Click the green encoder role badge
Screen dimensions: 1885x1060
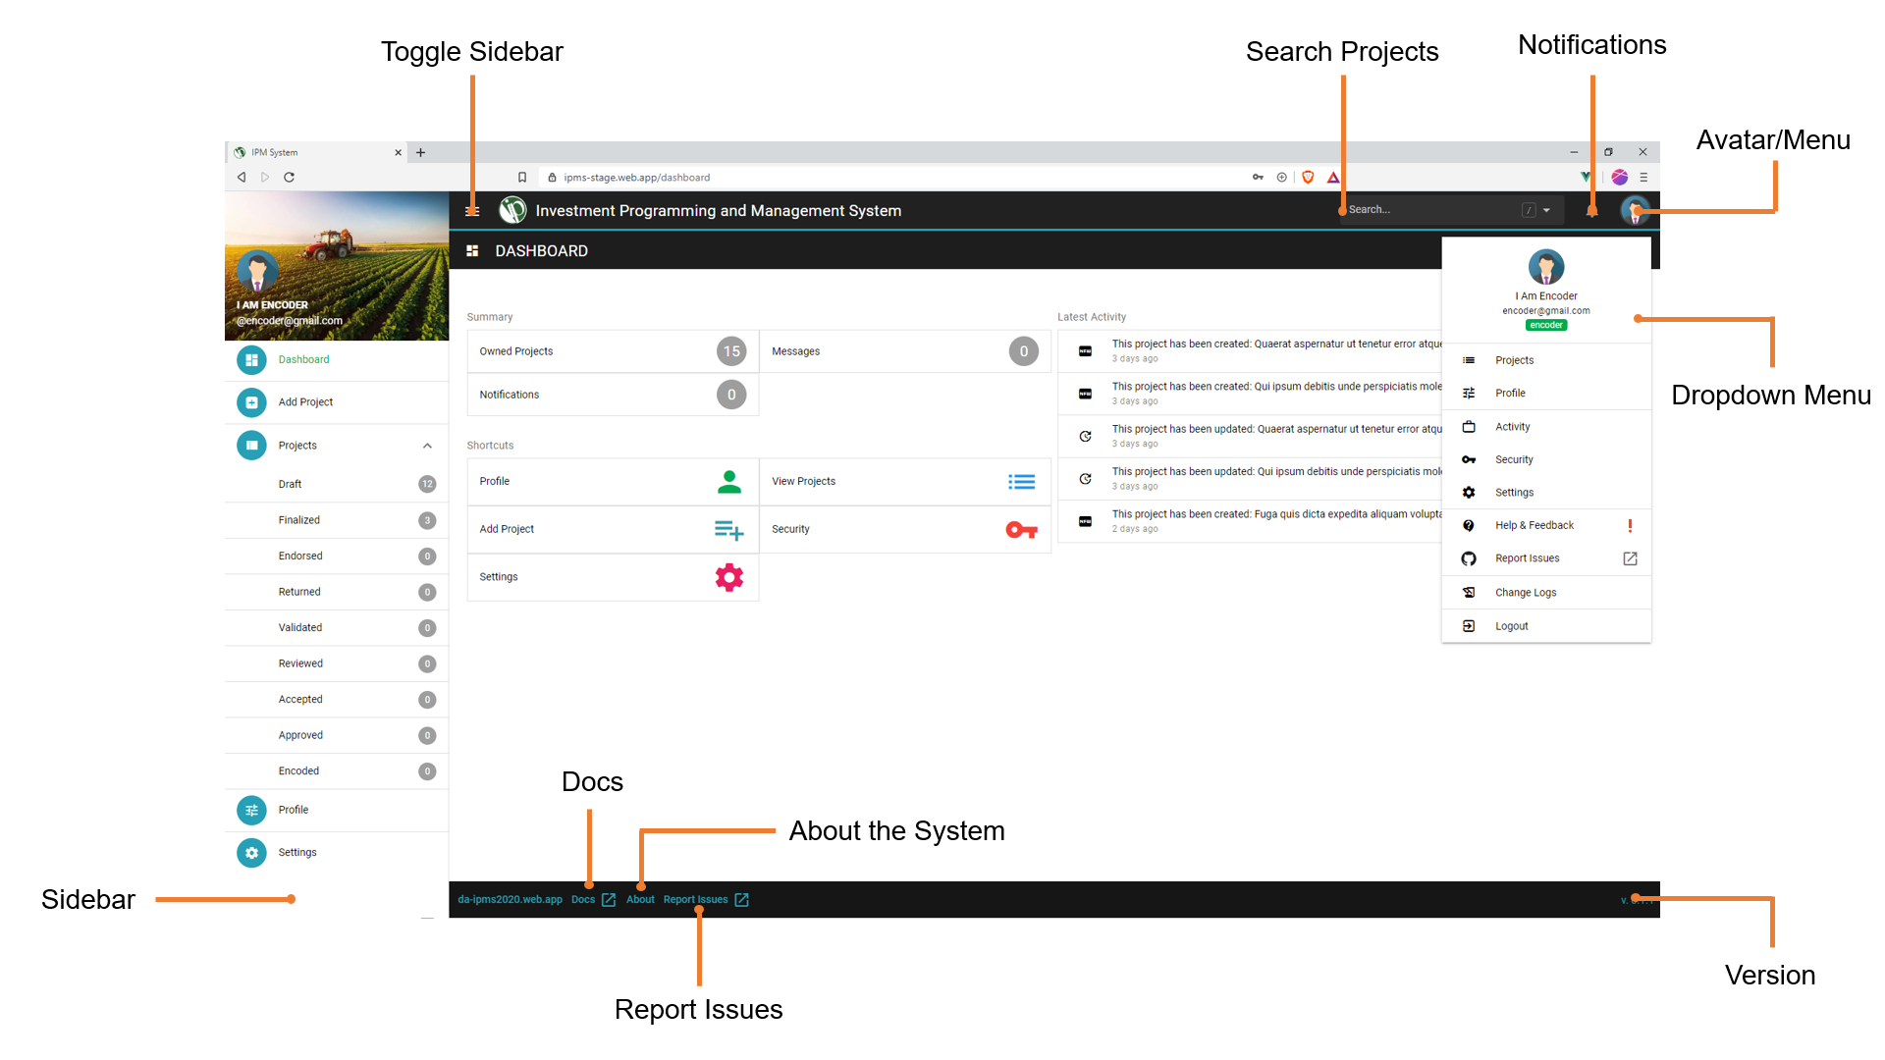click(1546, 325)
